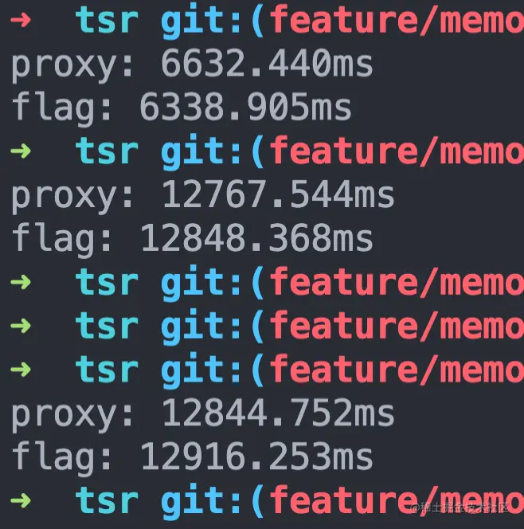Click feature/memo branch on the red-arrow prompt

click(397, 21)
